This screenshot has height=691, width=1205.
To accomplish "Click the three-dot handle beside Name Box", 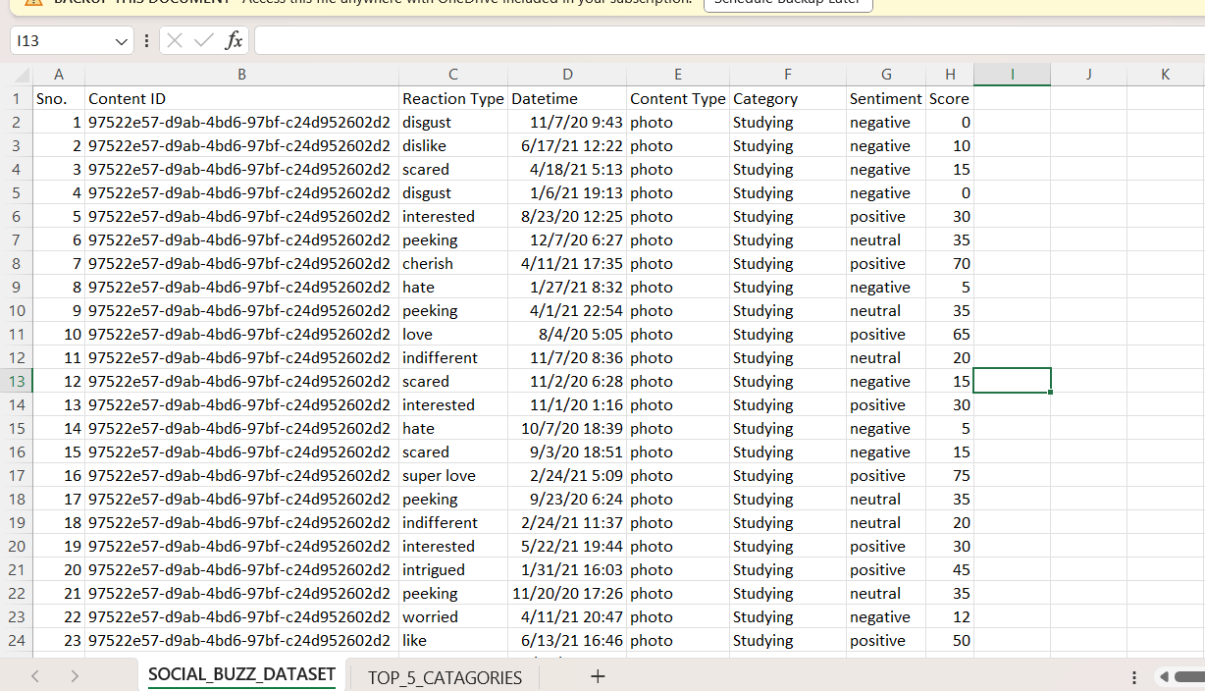I will coord(147,40).
